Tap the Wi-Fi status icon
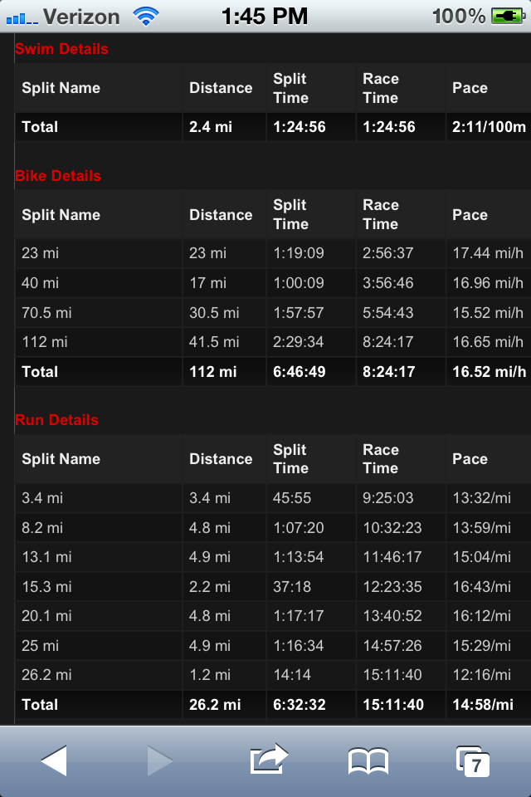The width and height of the screenshot is (531, 797). tap(147, 16)
